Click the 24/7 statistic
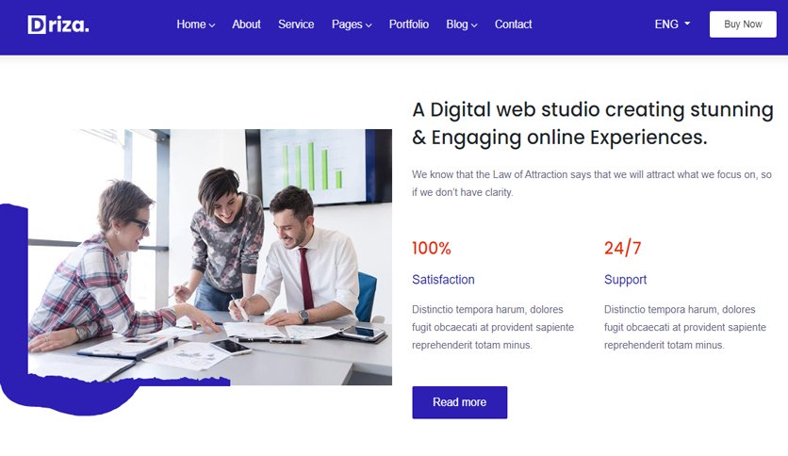788x456 pixels. pos(623,248)
